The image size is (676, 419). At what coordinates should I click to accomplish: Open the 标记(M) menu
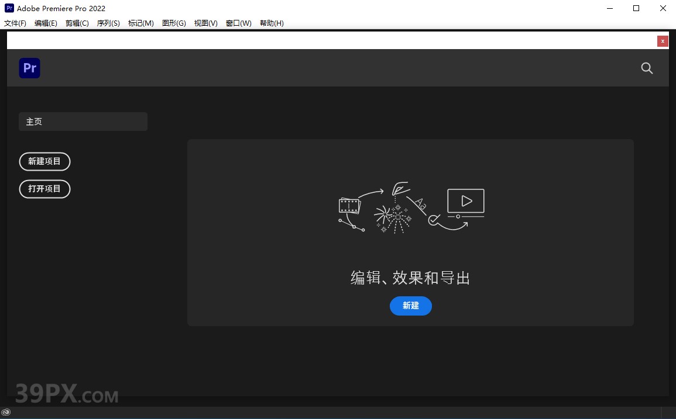[140, 23]
